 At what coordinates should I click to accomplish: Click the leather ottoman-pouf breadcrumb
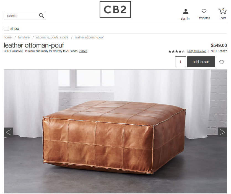pos(89,37)
